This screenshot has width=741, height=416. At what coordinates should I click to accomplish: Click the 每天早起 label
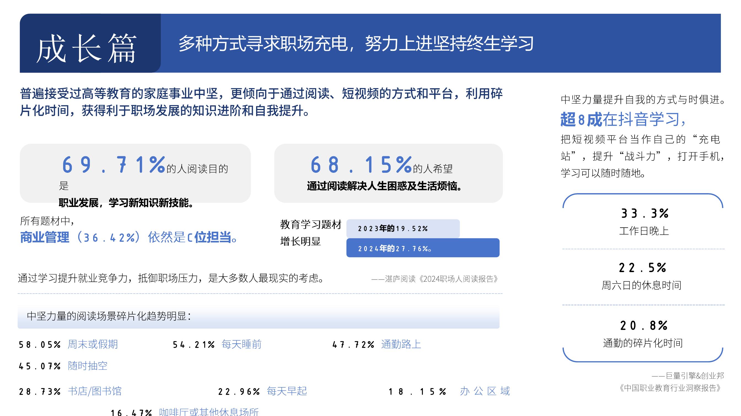click(287, 391)
